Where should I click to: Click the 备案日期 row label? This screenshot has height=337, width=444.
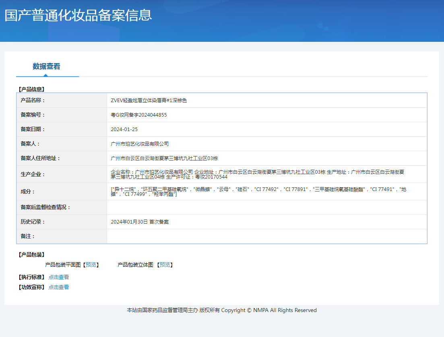point(33,129)
